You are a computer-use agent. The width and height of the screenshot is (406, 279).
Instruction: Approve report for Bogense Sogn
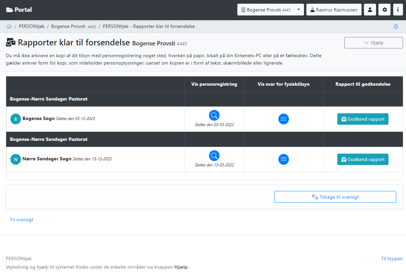pyautogui.click(x=363, y=119)
